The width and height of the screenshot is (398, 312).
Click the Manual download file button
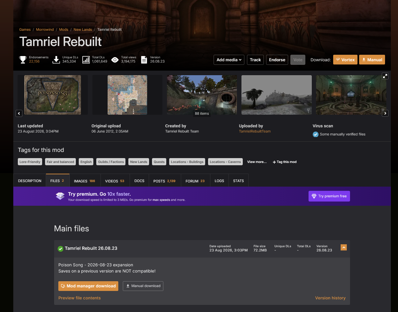[143, 286]
